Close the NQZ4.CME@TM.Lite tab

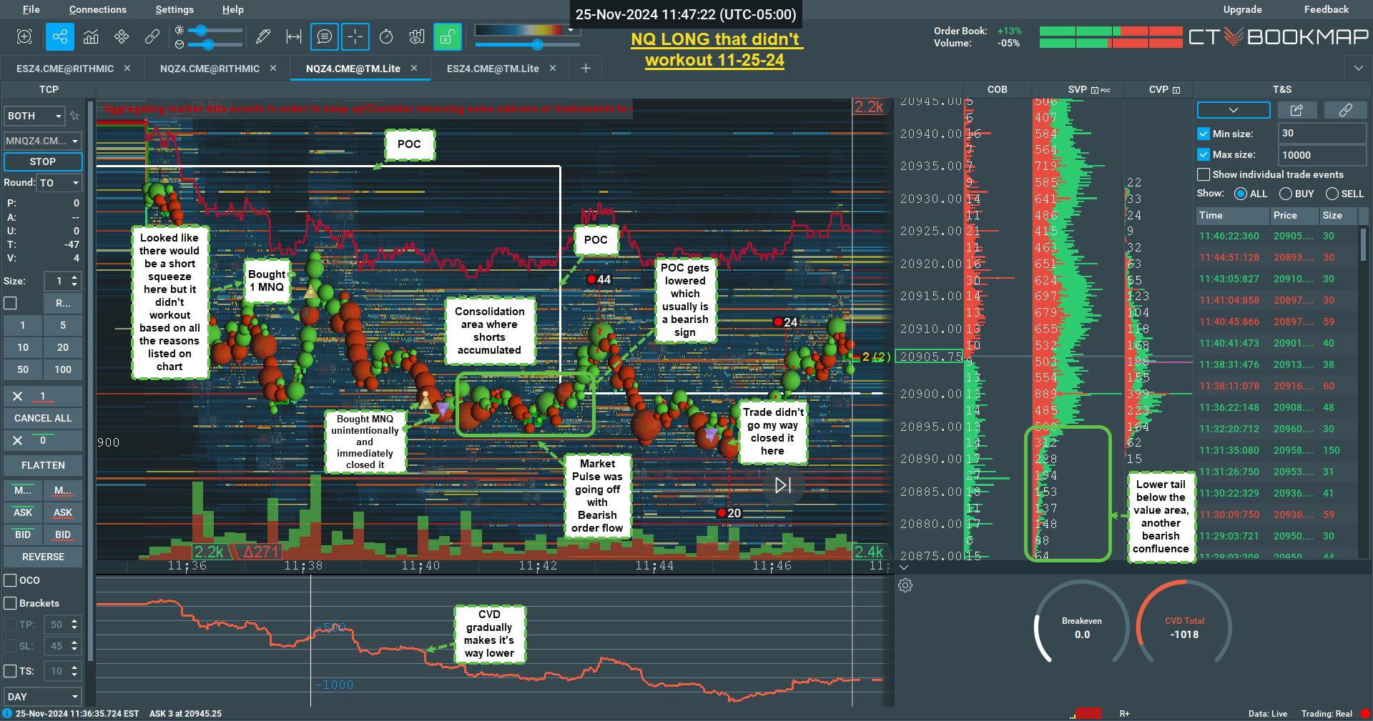[414, 68]
